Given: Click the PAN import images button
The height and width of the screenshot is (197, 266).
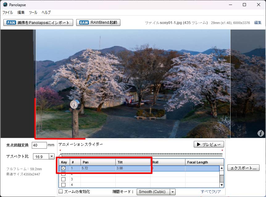Looking at the screenshot, I should 38,22.
